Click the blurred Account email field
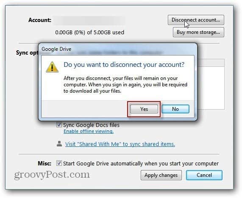This screenshot has width=242, height=198. (x=89, y=20)
